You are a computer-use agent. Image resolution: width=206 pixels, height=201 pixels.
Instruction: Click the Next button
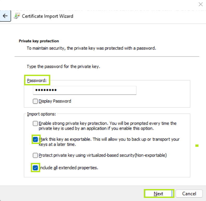click(159, 193)
